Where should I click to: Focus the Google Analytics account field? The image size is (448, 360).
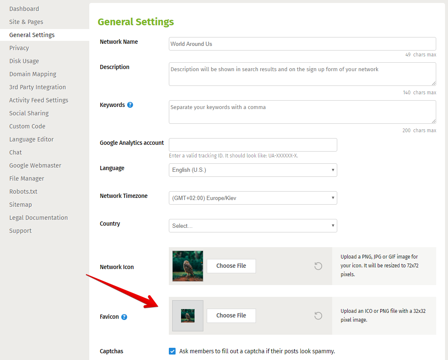[x=253, y=145]
